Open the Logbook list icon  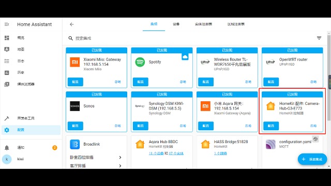pyautogui.click(x=7, y=61)
